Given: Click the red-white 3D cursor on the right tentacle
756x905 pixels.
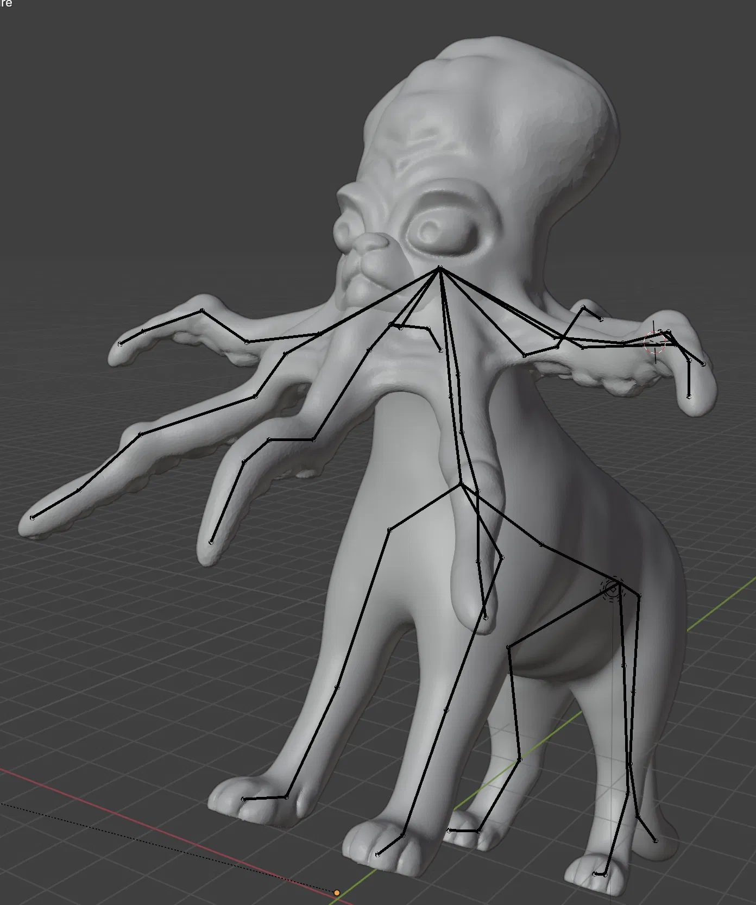Looking at the screenshot, I should (654, 342).
